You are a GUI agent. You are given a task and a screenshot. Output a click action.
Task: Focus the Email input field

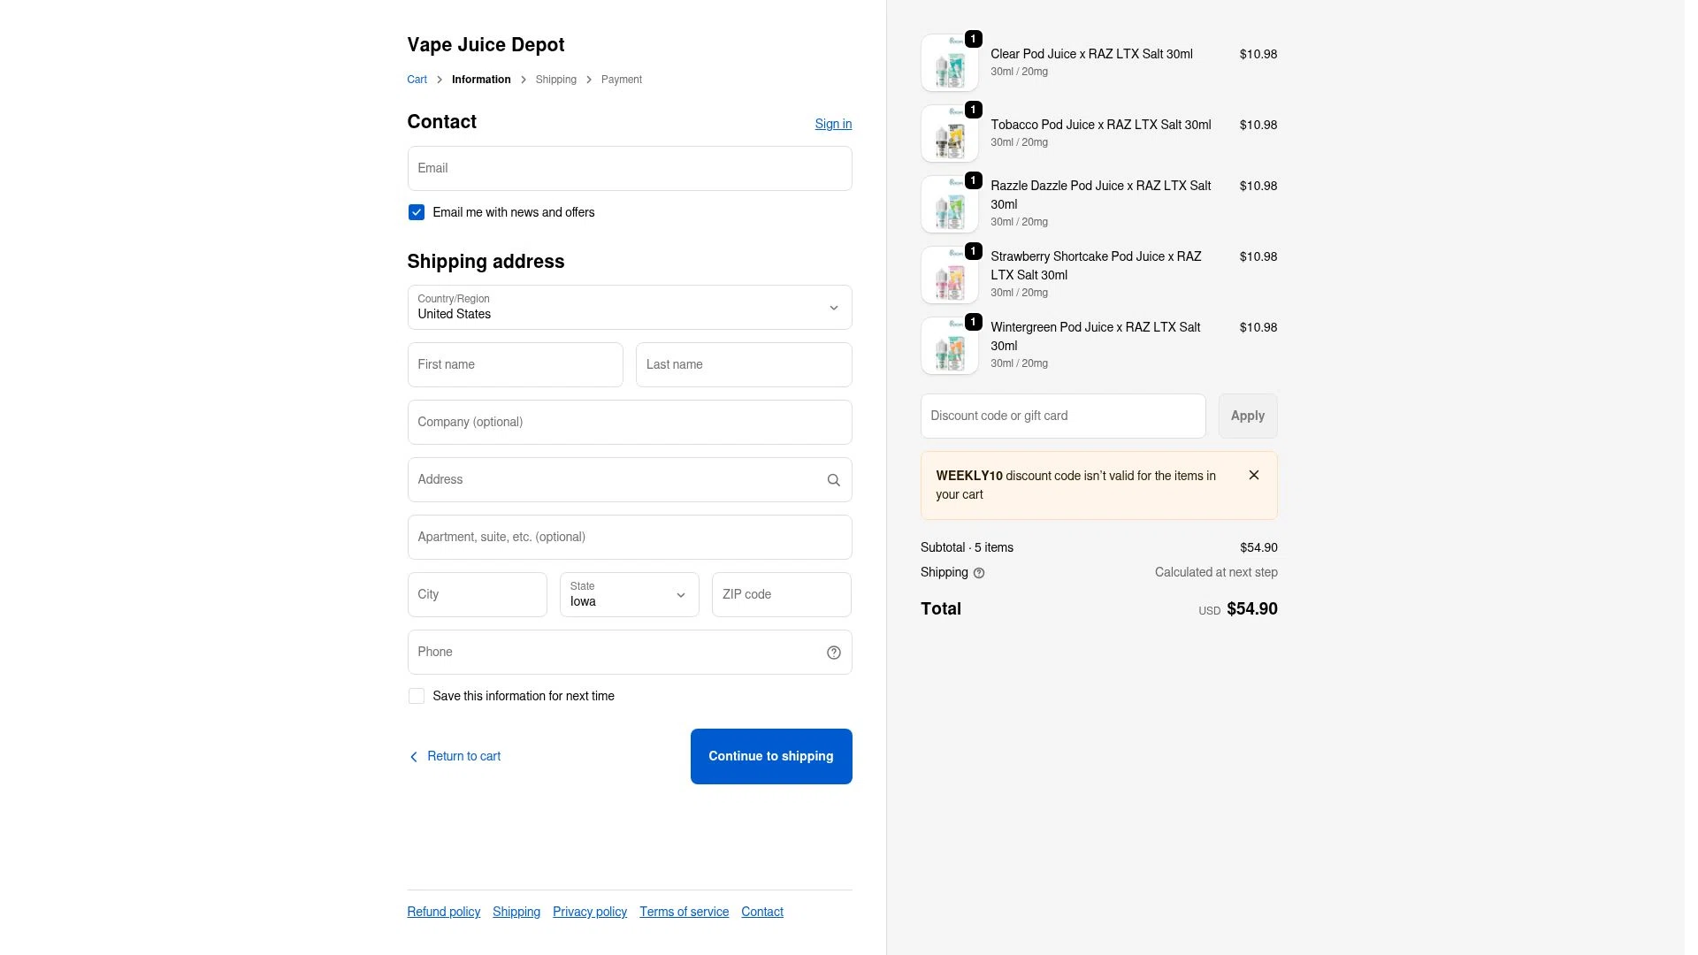(x=630, y=168)
